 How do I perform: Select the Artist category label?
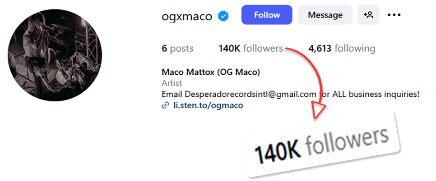click(x=172, y=83)
